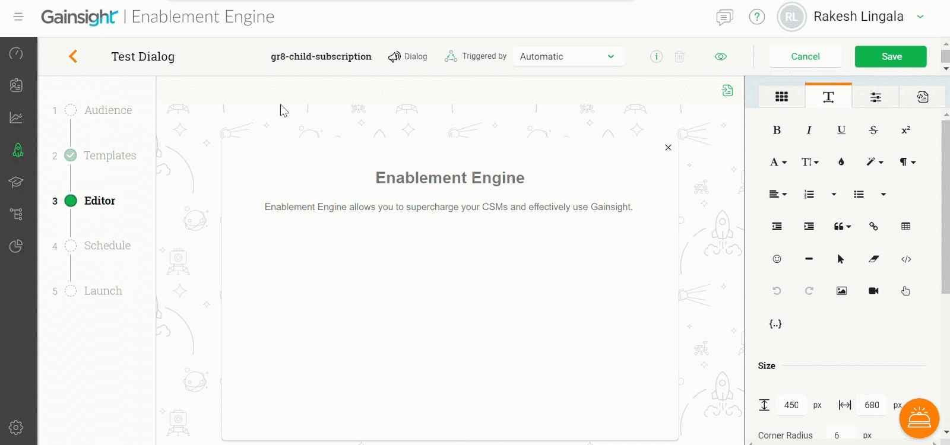
Task: Switch to the text editor tab
Action: tap(828, 97)
